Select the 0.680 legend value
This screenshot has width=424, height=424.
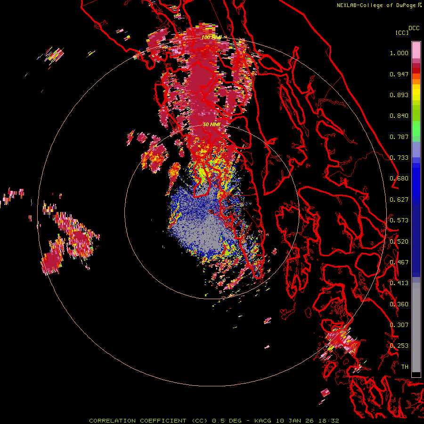[399, 179]
